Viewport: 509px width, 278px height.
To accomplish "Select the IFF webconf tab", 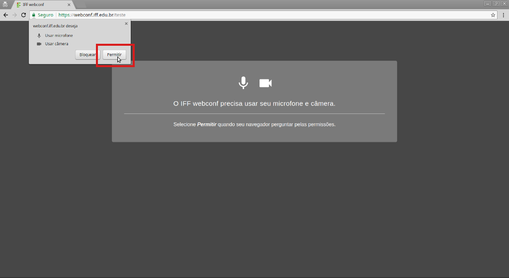I will (x=43, y=5).
